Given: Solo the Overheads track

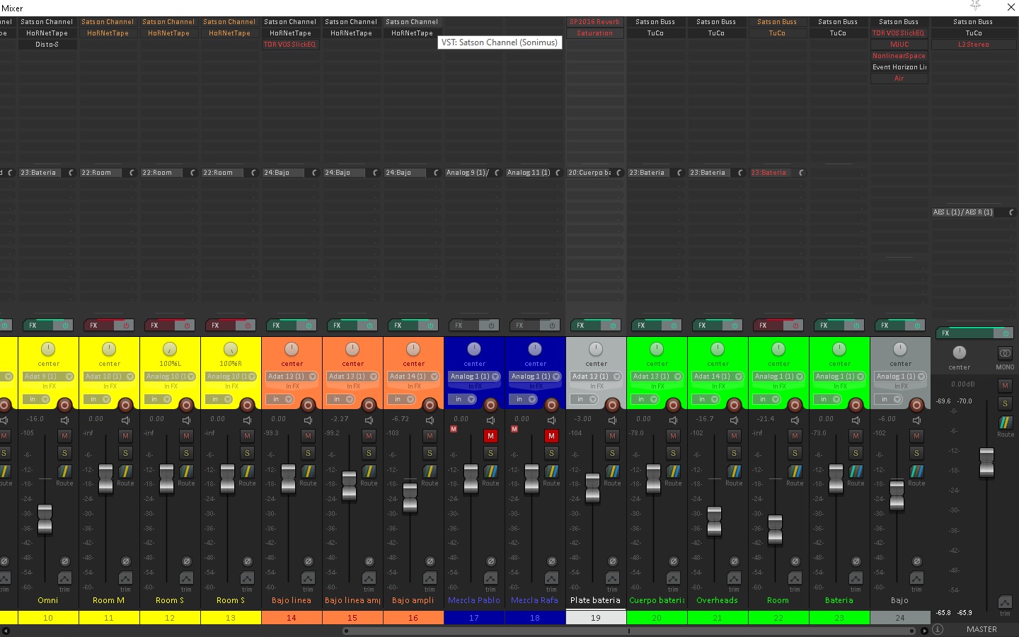Looking at the screenshot, I should coord(734,453).
